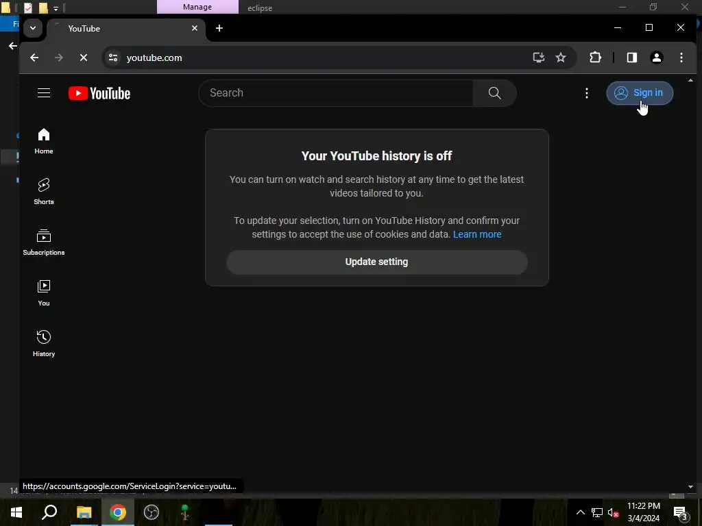Click back arrow in File Explorer window

pyautogui.click(x=12, y=46)
